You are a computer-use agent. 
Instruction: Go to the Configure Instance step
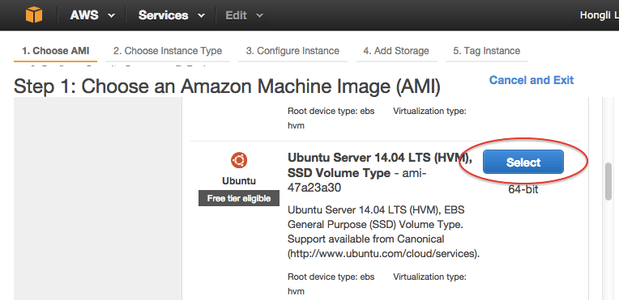point(292,51)
